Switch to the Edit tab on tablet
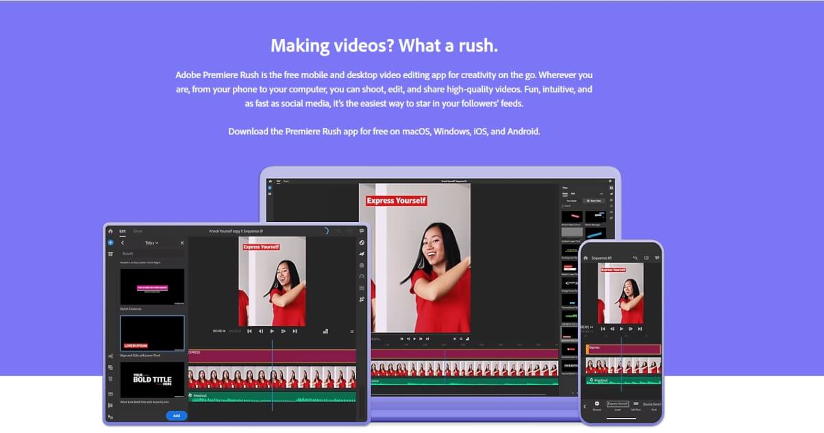 (123, 232)
